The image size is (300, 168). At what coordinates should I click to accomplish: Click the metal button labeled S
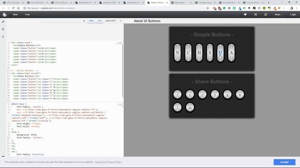pos(210,53)
